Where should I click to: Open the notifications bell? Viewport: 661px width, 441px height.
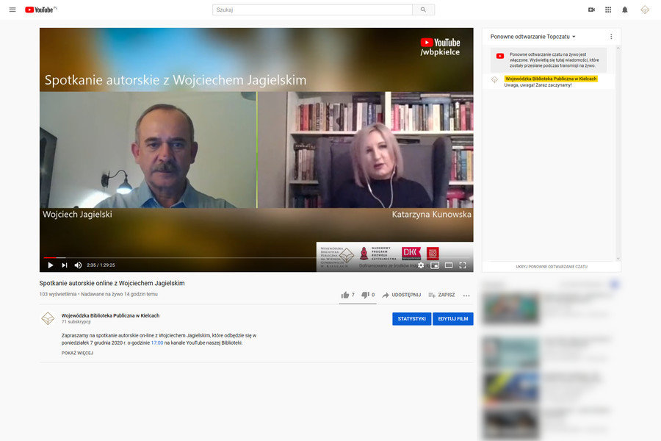click(625, 10)
